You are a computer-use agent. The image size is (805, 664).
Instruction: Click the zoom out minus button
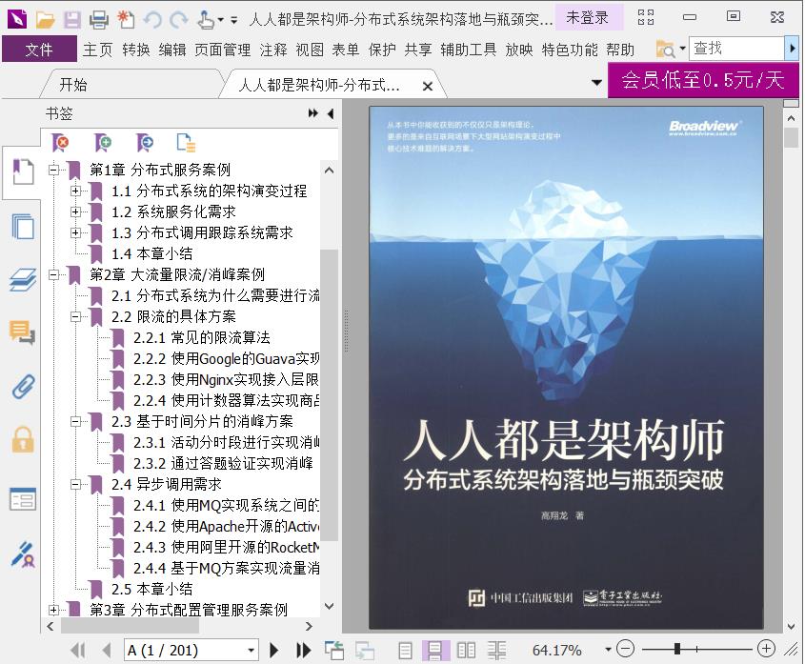[625, 649]
